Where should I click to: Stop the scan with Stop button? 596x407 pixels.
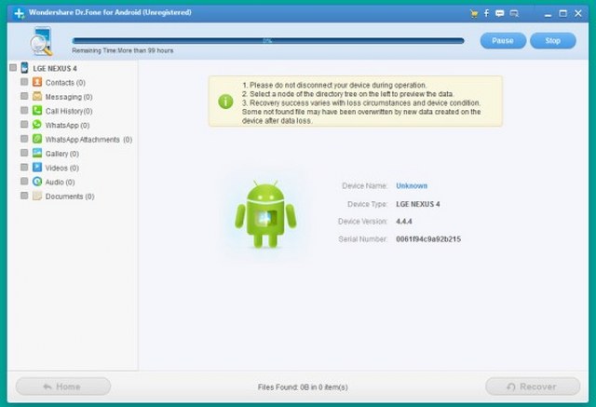[x=553, y=41]
